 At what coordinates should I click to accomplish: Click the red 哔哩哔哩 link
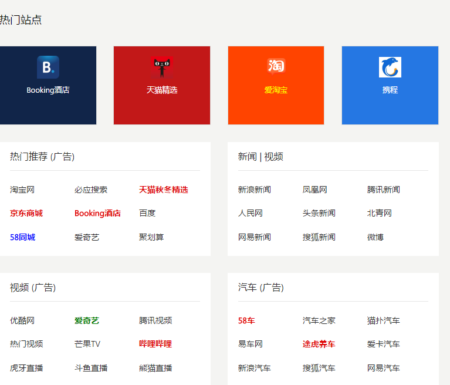coord(155,345)
